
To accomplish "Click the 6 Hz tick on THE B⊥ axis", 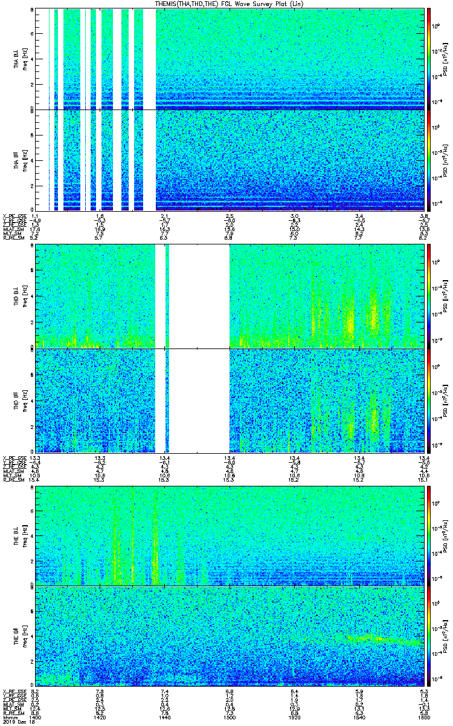I will 31,511.
